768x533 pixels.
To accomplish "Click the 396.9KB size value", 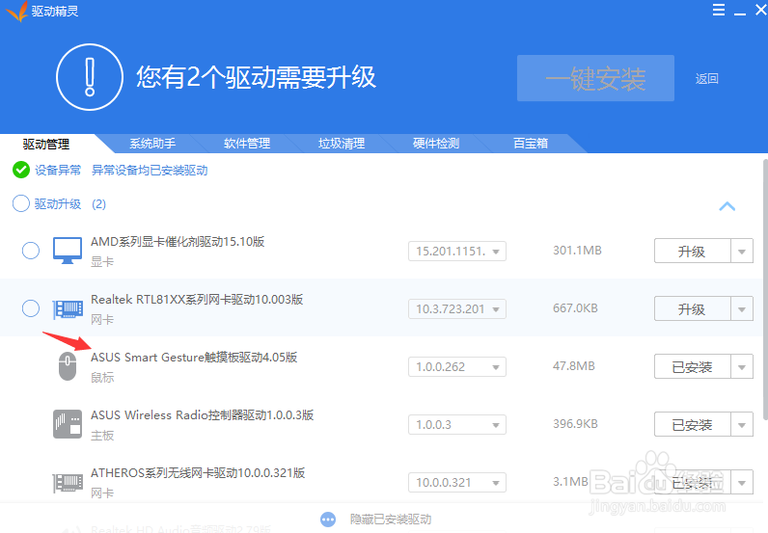I will coord(575,423).
